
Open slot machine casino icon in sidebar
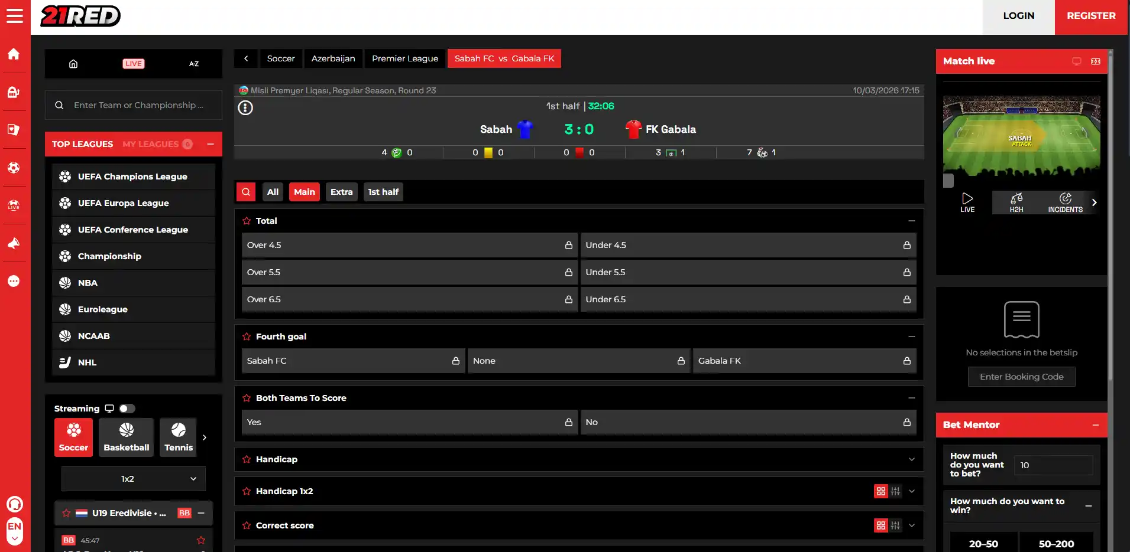pos(14,92)
